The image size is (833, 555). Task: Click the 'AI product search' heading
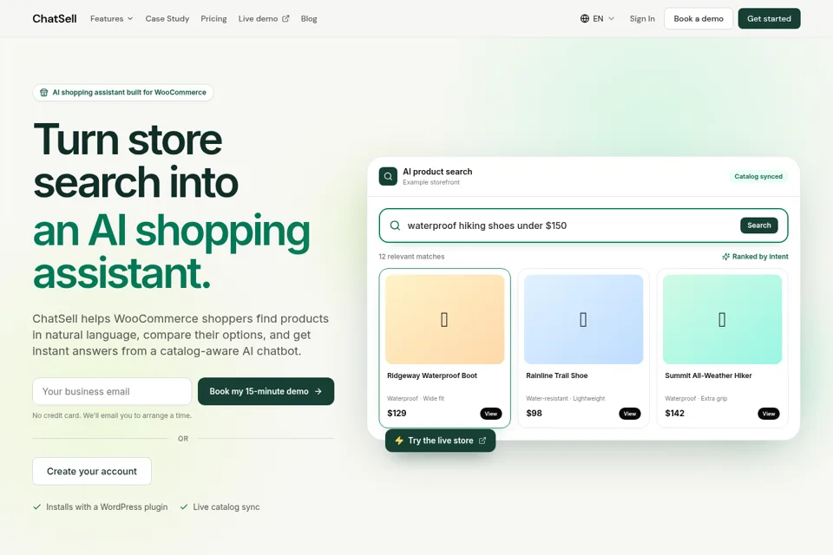[x=437, y=172]
